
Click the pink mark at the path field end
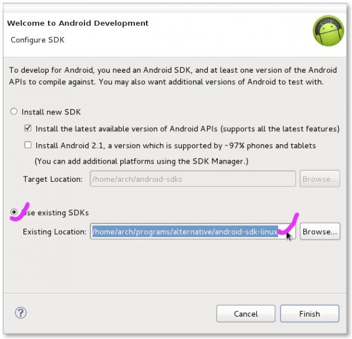click(x=289, y=226)
